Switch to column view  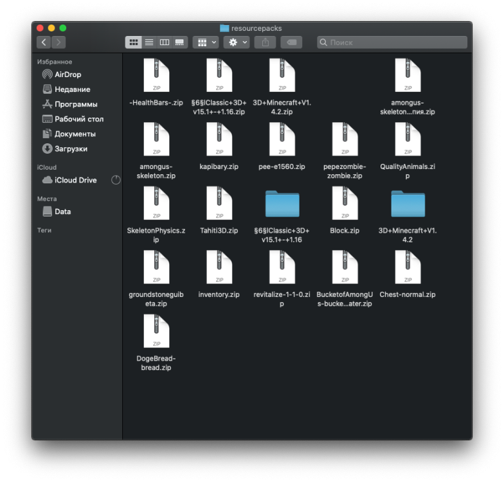pos(165,42)
